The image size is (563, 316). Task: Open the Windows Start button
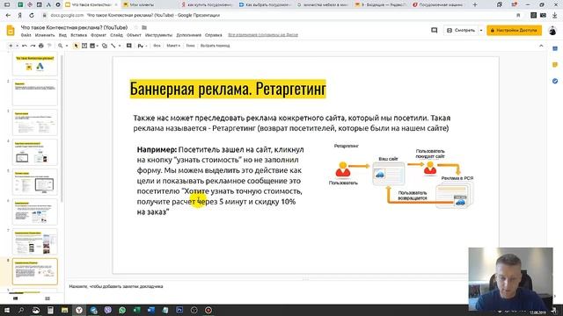[x=7, y=310]
